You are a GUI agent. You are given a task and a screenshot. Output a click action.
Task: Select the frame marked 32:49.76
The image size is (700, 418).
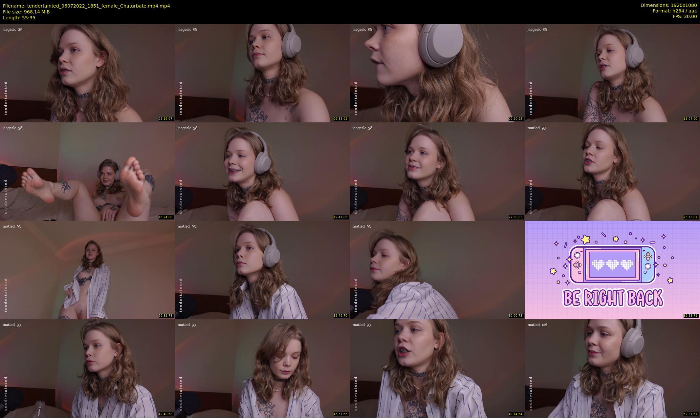[x=262, y=270]
